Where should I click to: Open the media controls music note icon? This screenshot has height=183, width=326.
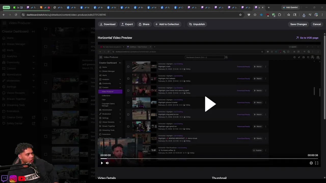point(310,15)
